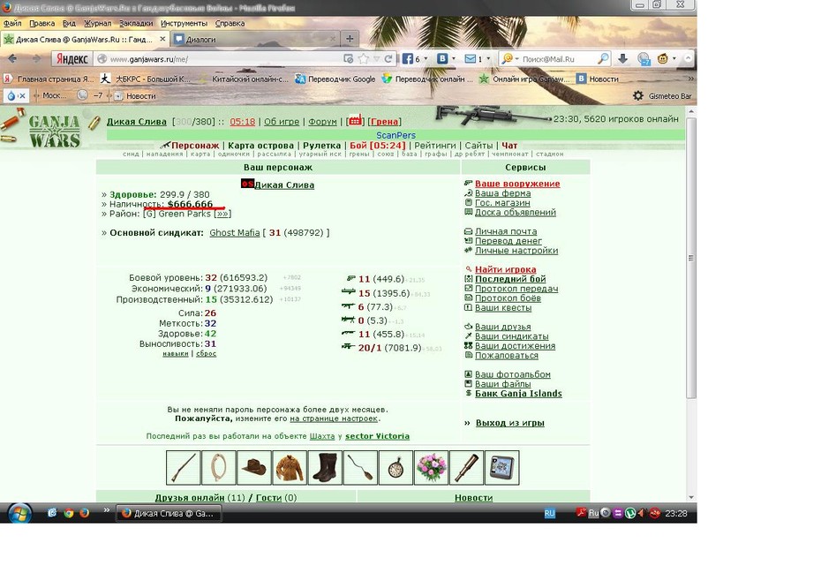Open the flower bouquet inventory slot
Image resolution: width=821 pixels, height=573 pixels.
tap(432, 467)
